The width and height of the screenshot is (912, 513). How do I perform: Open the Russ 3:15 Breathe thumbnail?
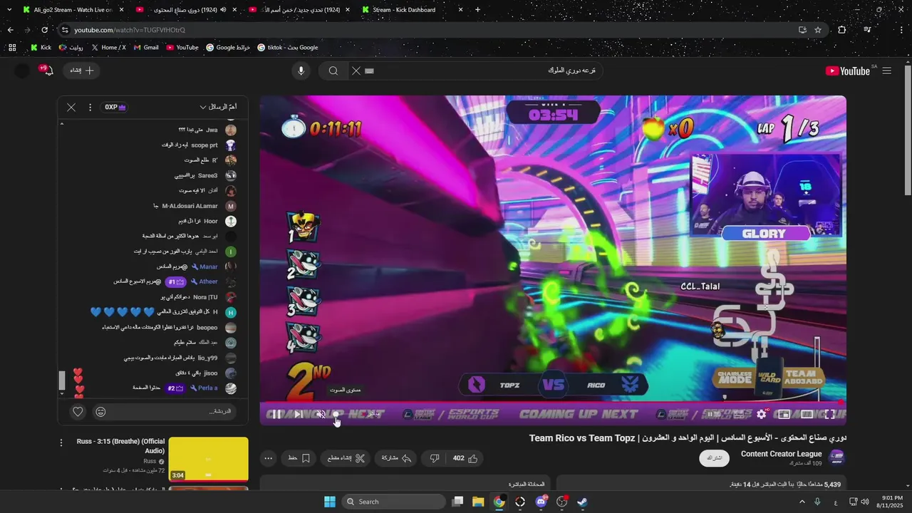(208, 459)
